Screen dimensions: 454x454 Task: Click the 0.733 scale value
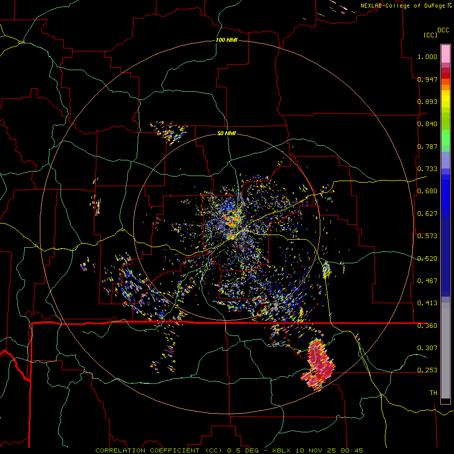pos(427,169)
